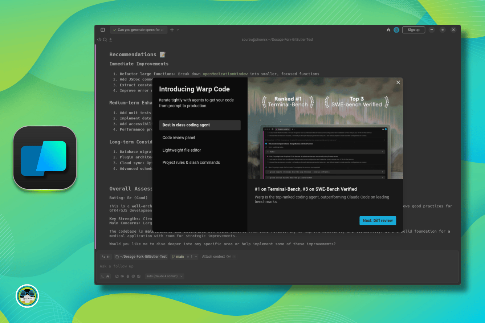Select Code review panel in feature list

coord(179,138)
